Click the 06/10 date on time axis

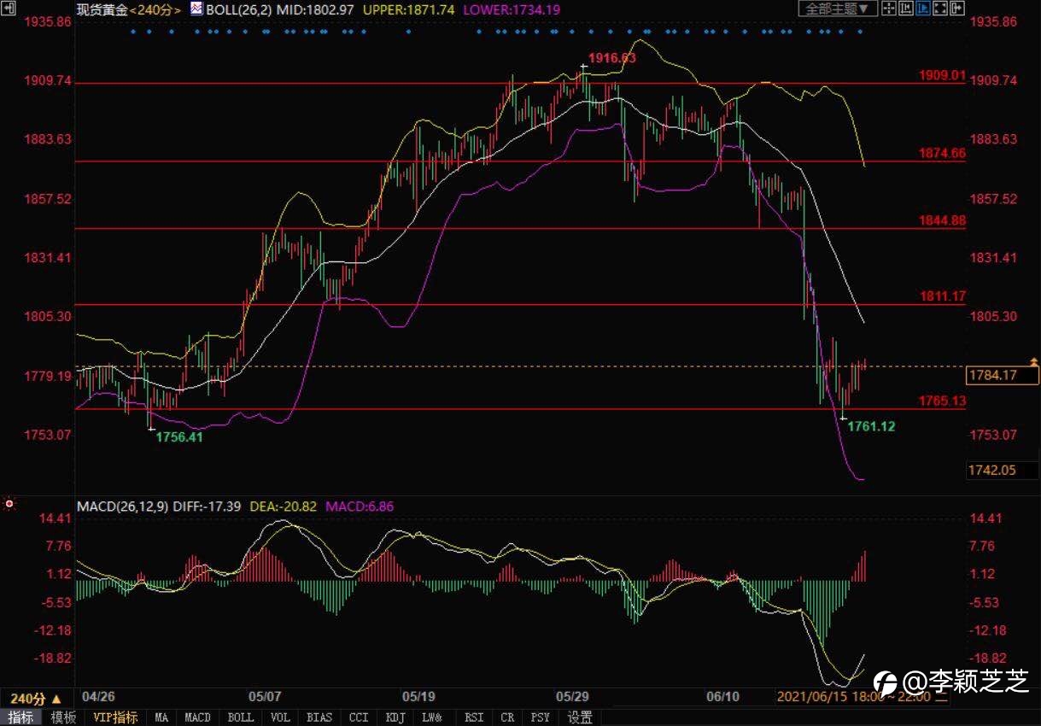(723, 697)
